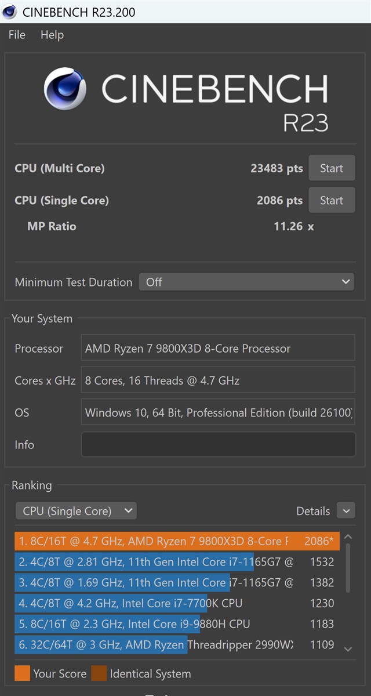
Task: Start the CPU Multi Core test
Action: coord(331,168)
